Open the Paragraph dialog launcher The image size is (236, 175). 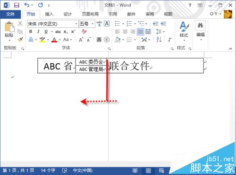[172, 49]
